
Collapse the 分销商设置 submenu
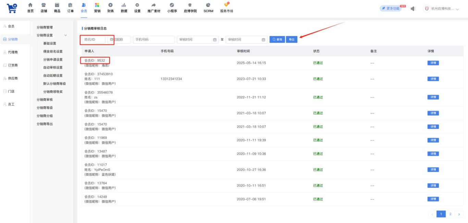click(x=65, y=35)
